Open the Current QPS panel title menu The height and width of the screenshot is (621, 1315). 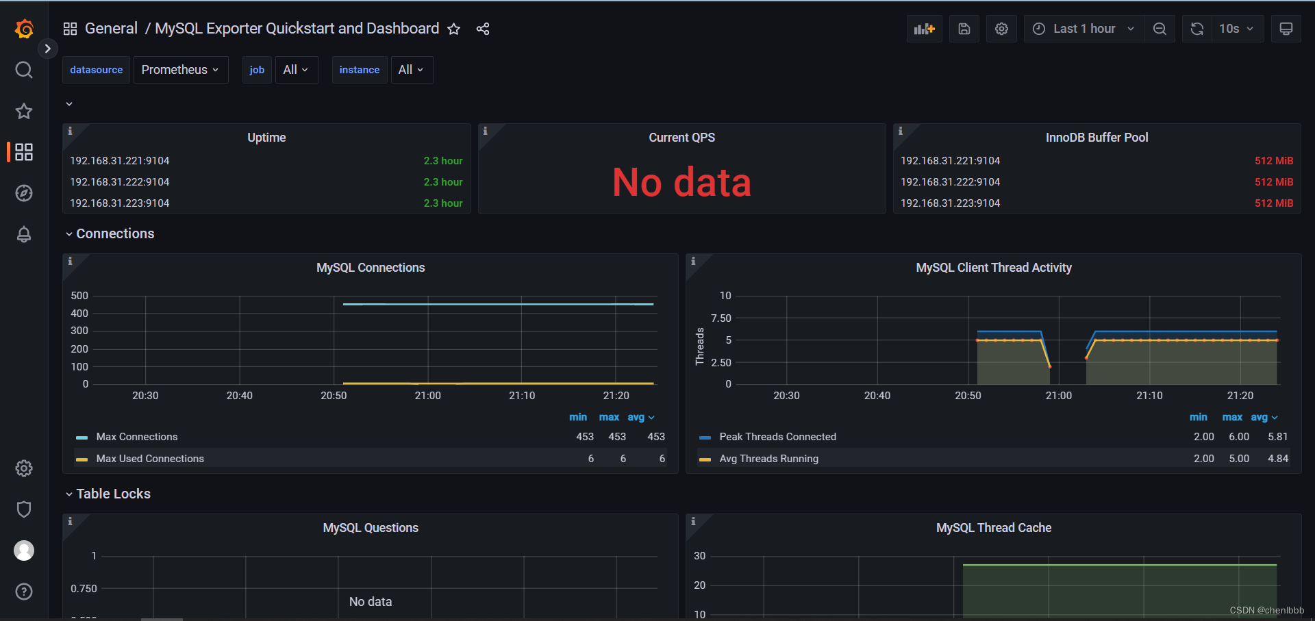point(682,138)
